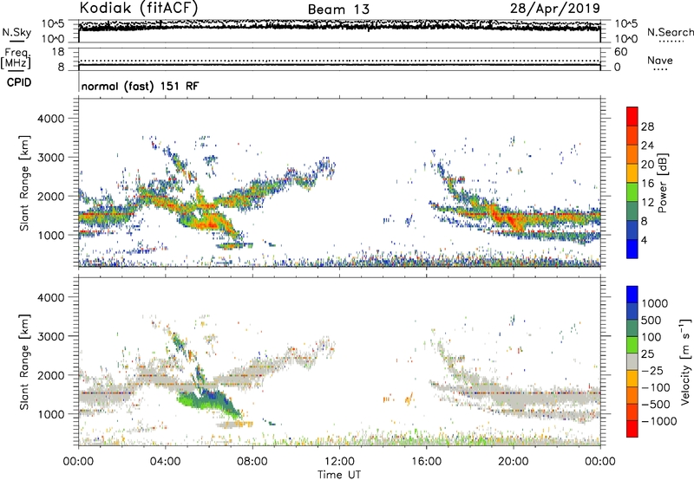Click the '28' power colorbar label
Screen dimensions: 694x480
(x=647, y=126)
